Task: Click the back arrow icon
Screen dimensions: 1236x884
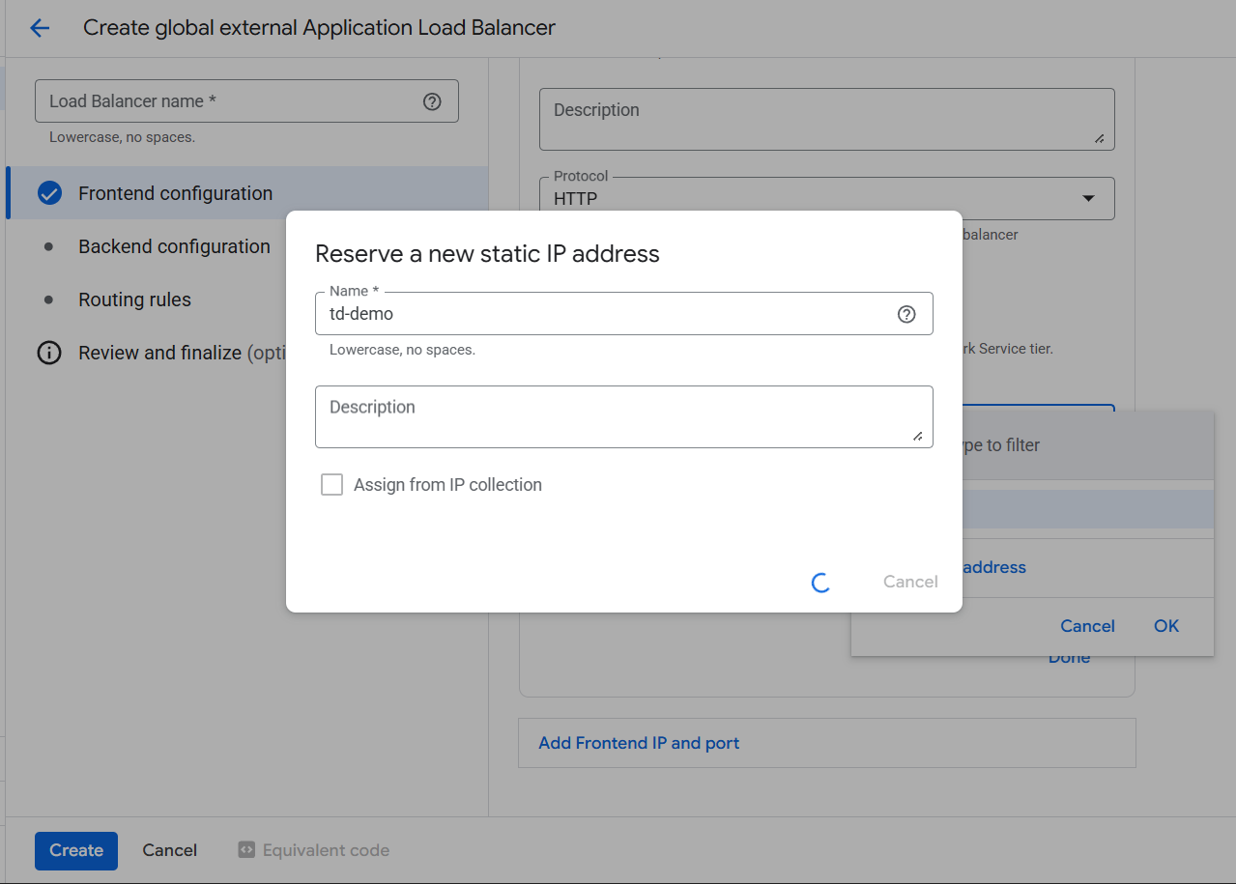Action: (x=40, y=28)
